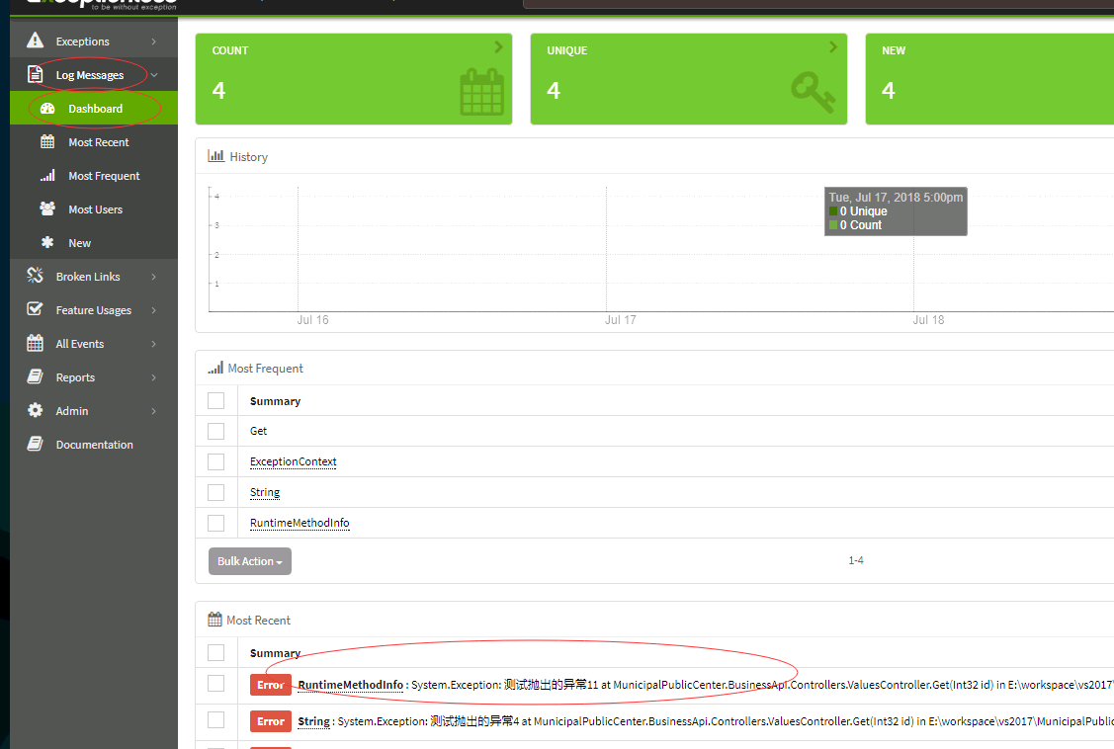Tick the checkbox for ExceptionContext row

(215, 461)
